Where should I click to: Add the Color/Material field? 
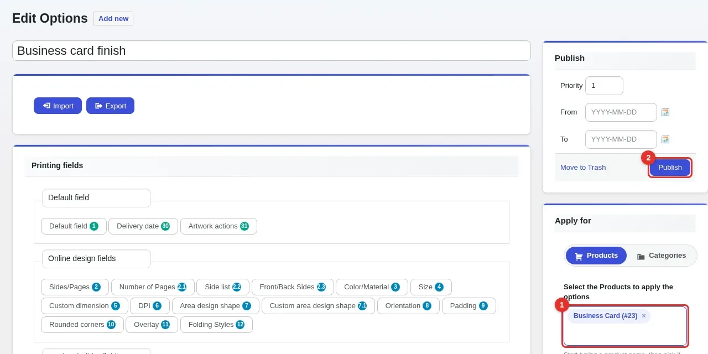372,287
